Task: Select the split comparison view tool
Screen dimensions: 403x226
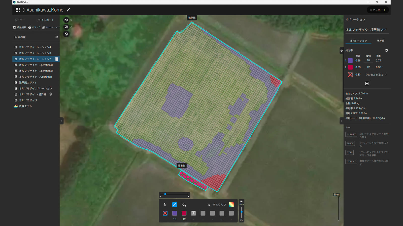Action: tap(66, 20)
